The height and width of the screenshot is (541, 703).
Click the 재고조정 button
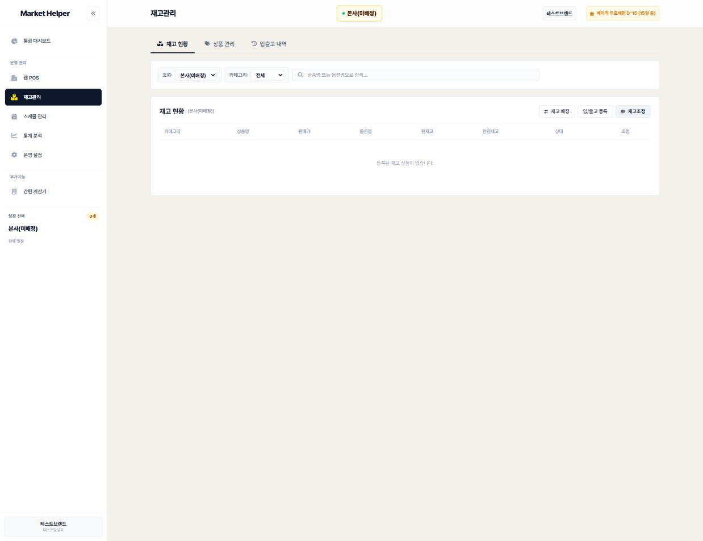coord(633,111)
